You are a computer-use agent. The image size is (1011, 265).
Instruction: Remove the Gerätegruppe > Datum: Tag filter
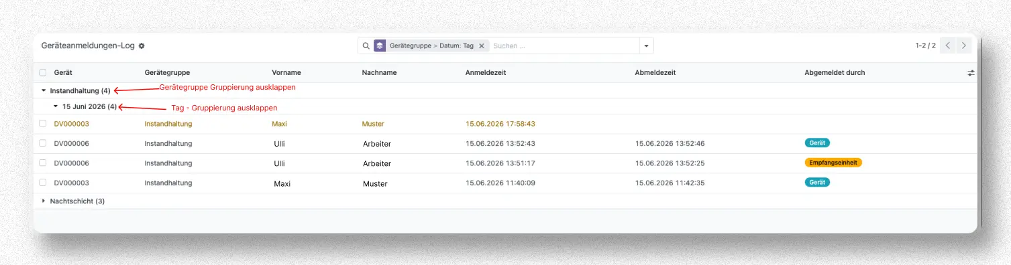coord(481,46)
